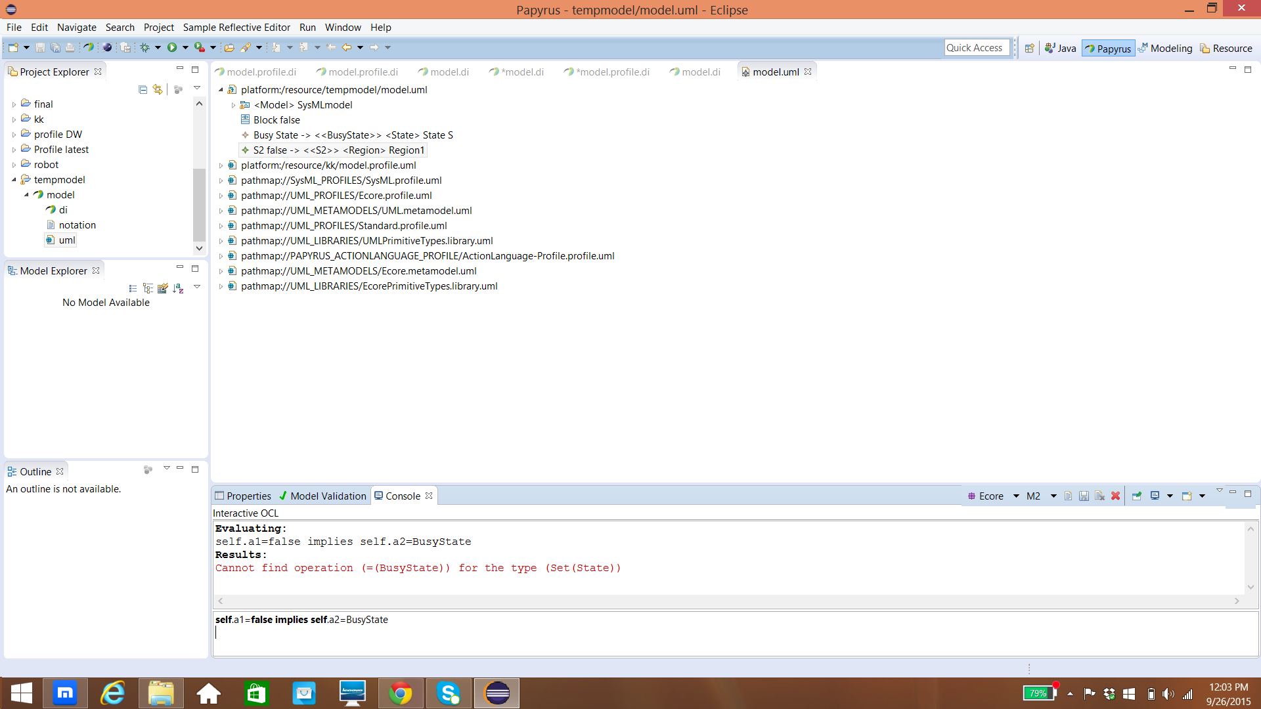Click the first list-style icon in Model Explorer toolbar

coord(133,288)
